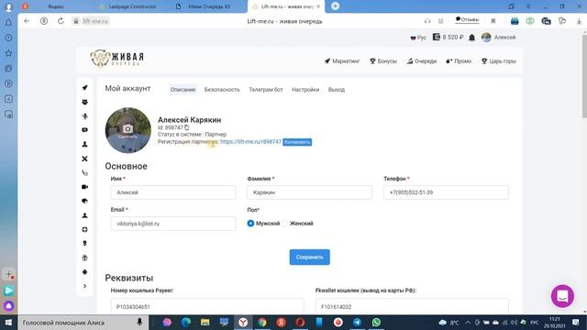Open the video camera icon in the left sidebar

click(85, 187)
